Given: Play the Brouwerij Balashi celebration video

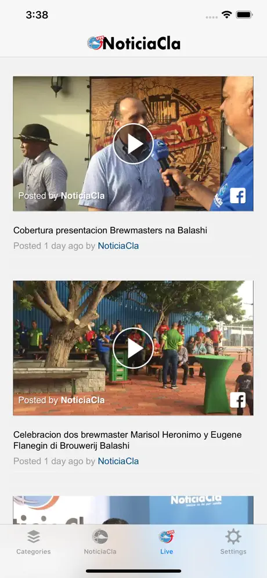Looking at the screenshot, I should pyautogui.click(x=133, y=348).
